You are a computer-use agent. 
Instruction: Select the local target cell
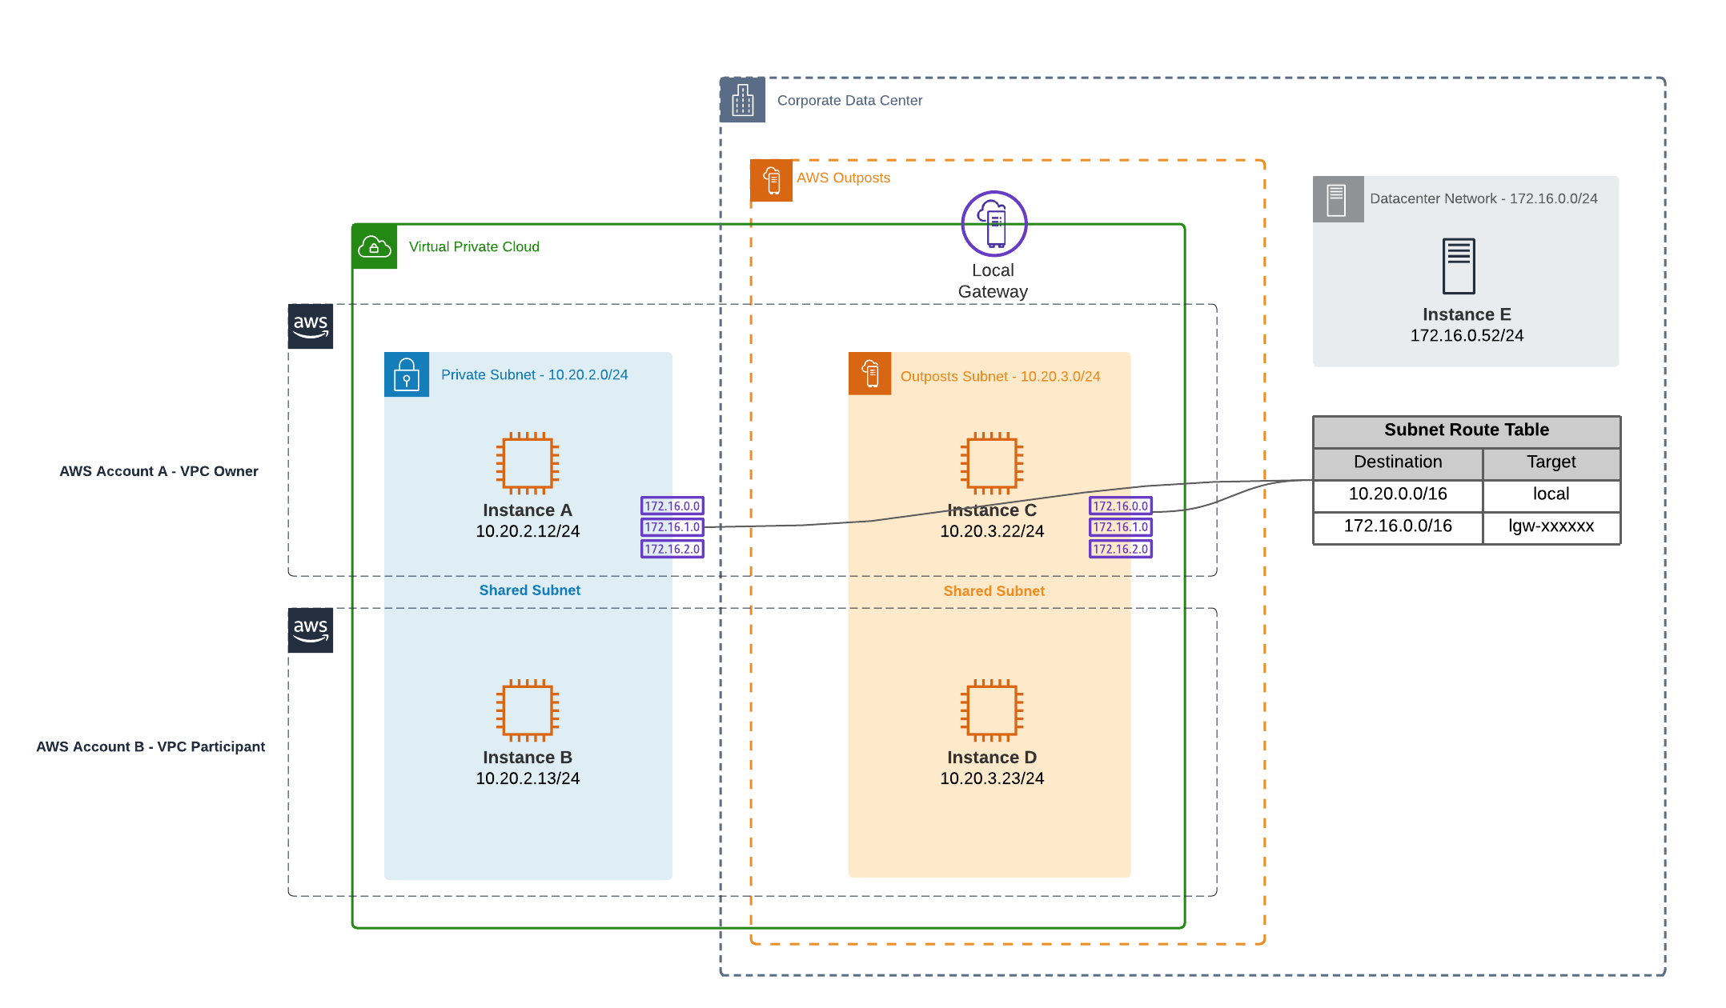click(1551, 495)
